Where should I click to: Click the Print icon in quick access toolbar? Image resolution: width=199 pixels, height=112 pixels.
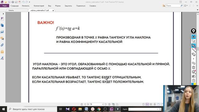click(x=13, y=2)
